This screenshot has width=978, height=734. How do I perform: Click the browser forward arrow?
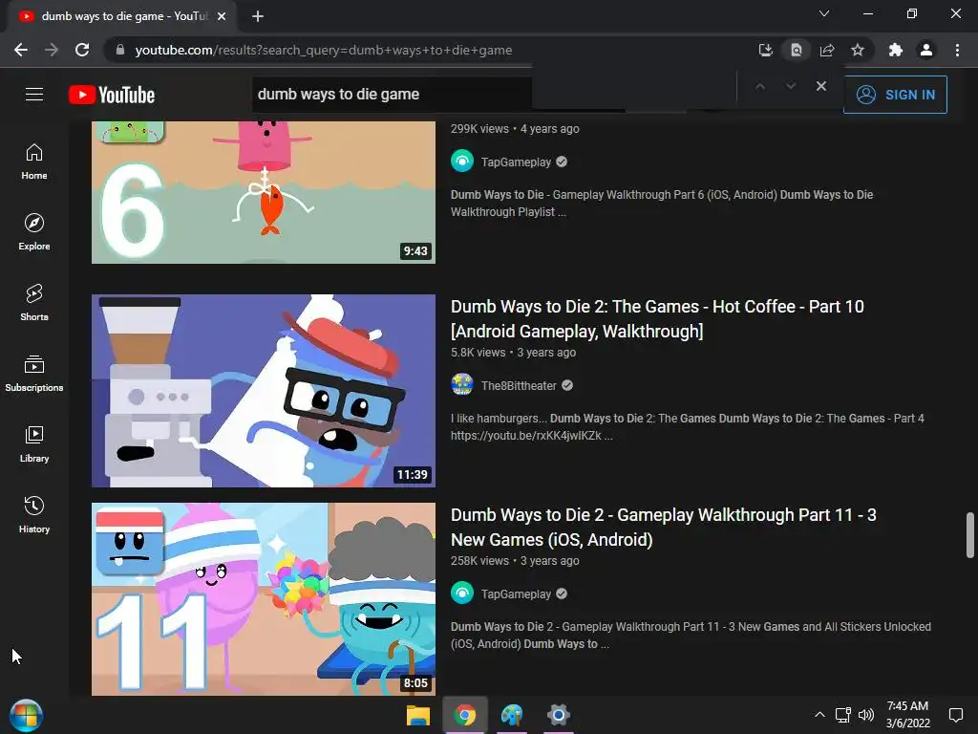pyautogui.click(x=52, y=50)
